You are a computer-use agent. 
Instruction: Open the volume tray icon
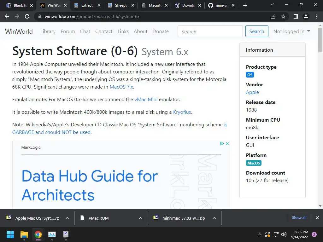point(284,234)
